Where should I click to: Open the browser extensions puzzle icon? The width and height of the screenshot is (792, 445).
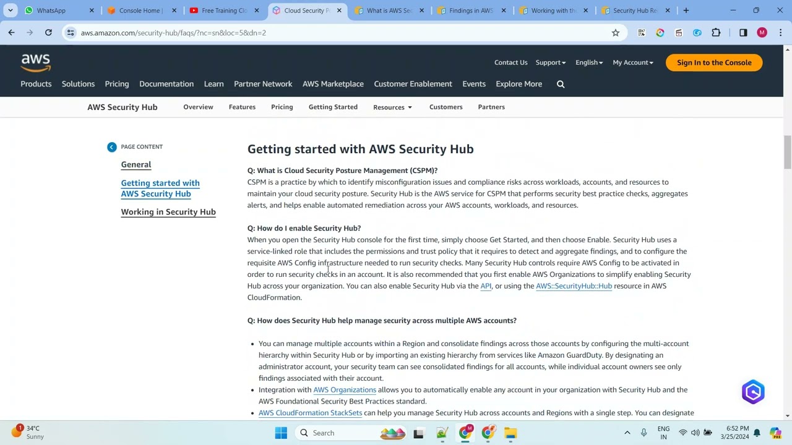point(716,33)
